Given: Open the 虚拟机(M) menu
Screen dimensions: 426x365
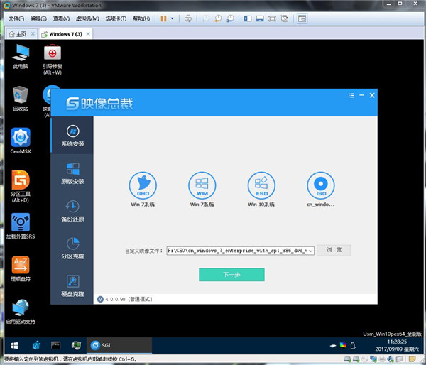Looking at the screenshot, I should 87,18.
